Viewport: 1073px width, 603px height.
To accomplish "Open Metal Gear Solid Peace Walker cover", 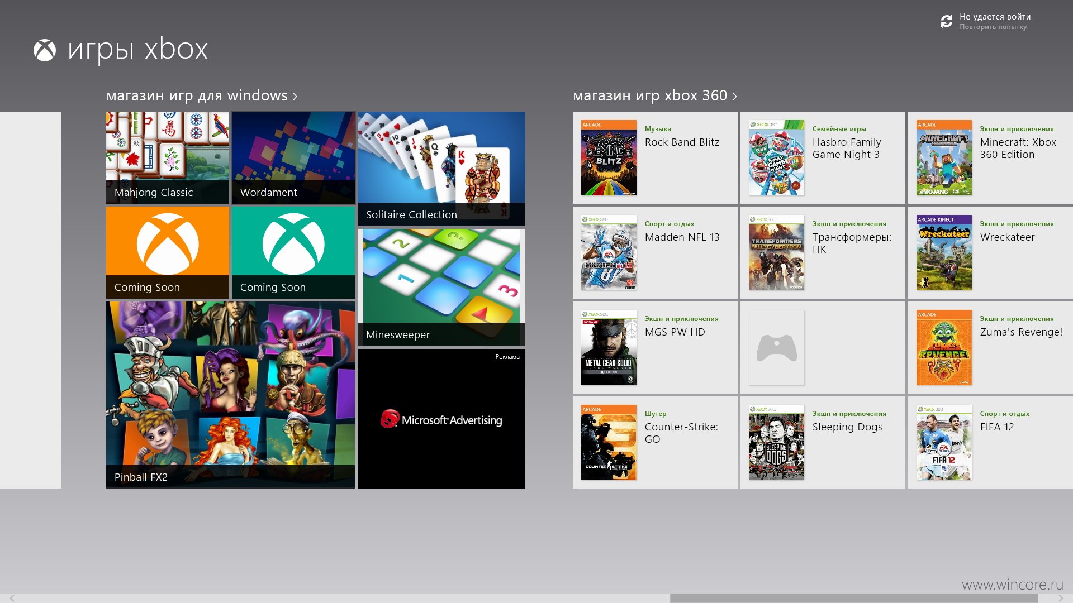I will coord(609,348).
